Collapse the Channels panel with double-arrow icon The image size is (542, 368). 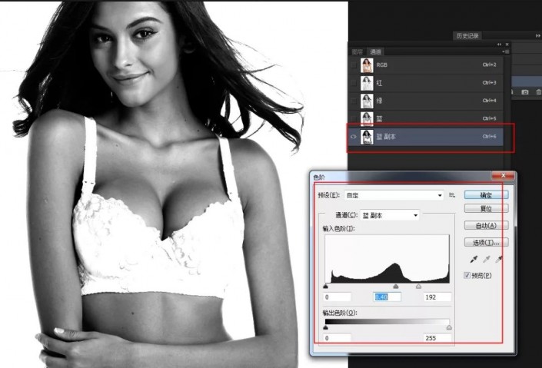coord(499,45)
